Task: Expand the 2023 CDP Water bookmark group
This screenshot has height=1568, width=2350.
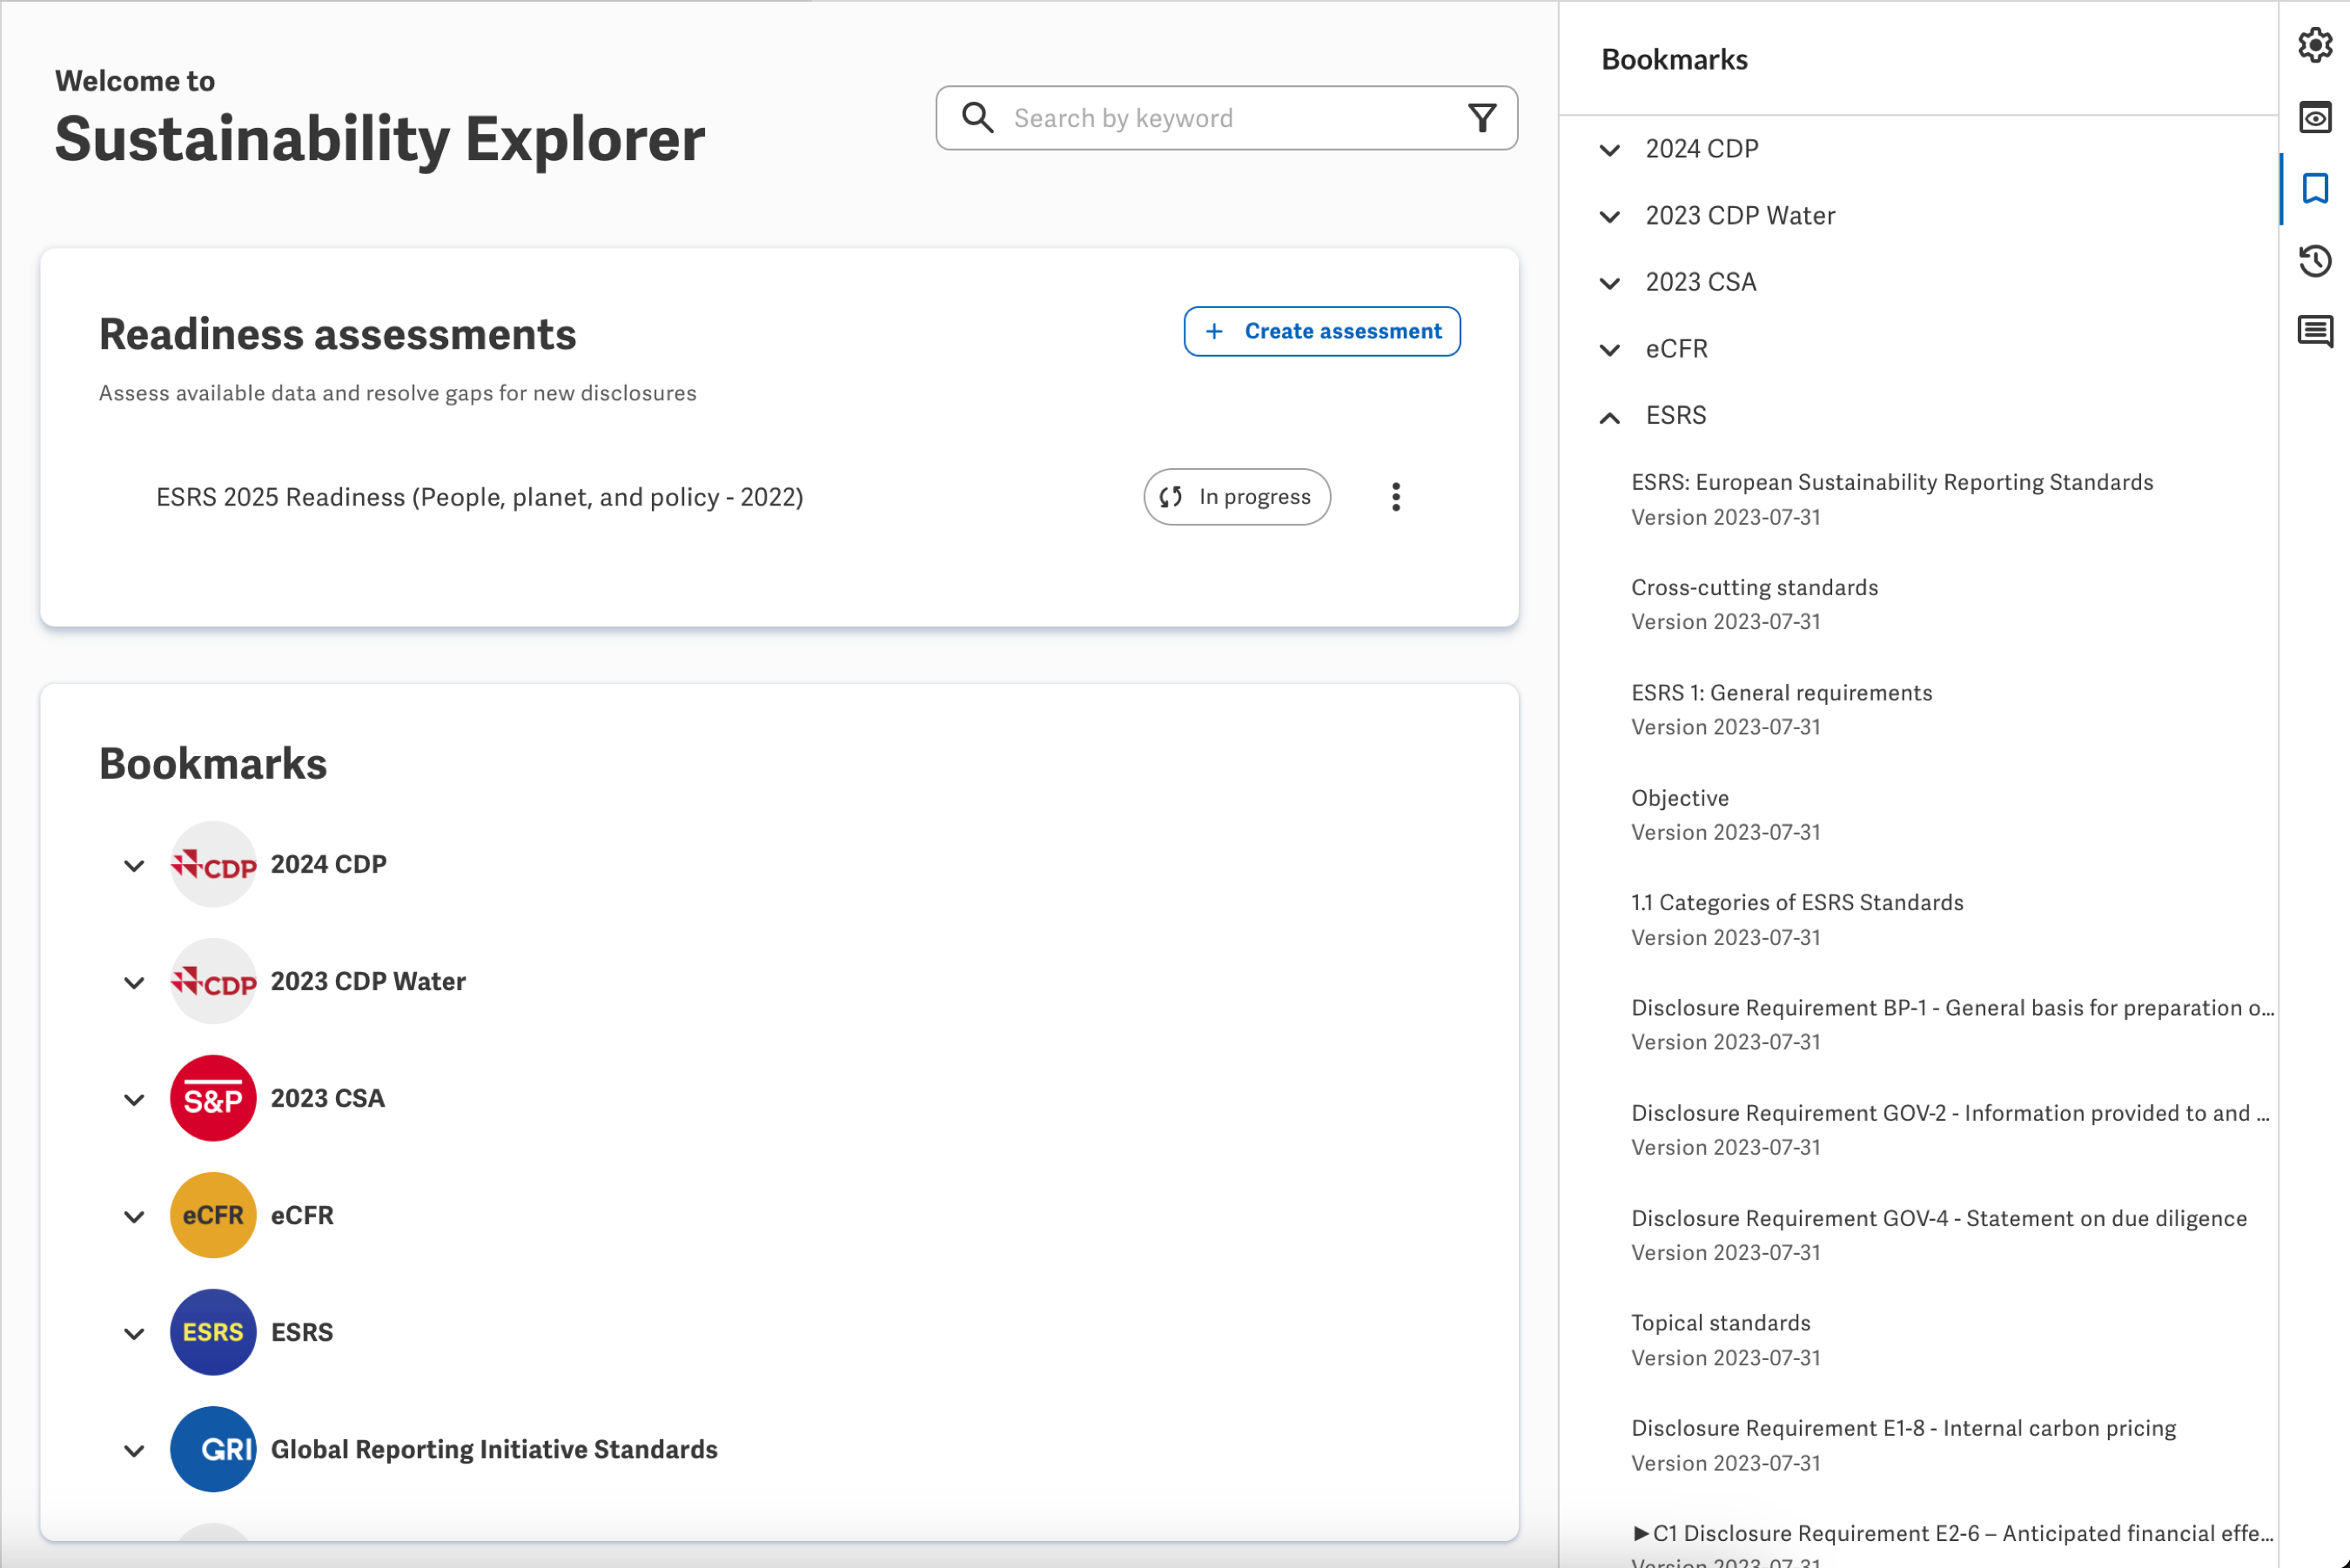Action: point(134,982)
